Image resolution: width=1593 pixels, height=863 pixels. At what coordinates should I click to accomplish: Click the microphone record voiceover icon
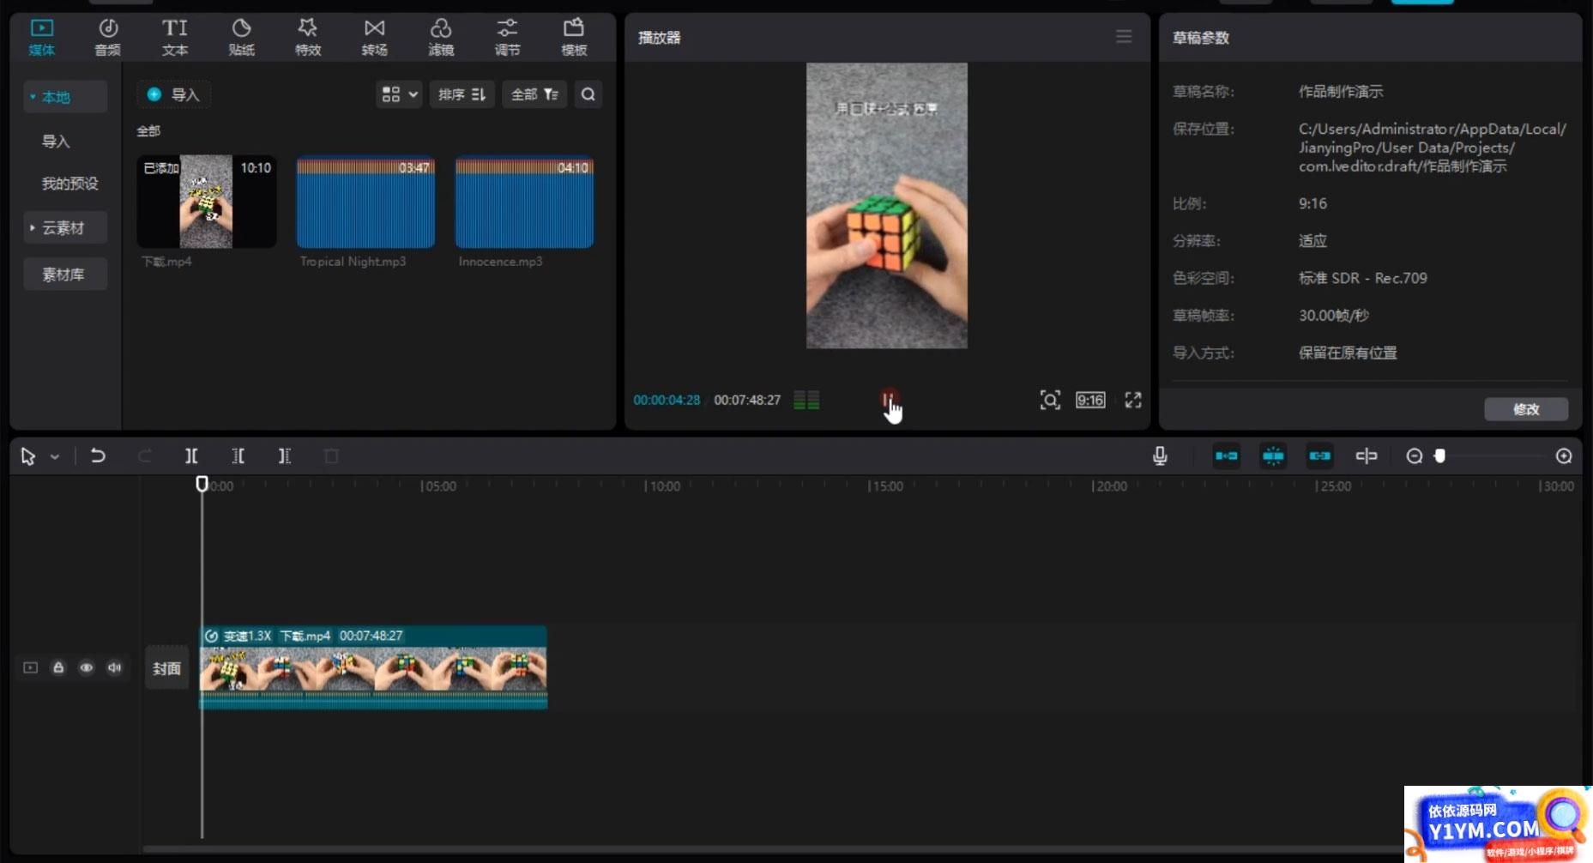[x=1160, y=456]
